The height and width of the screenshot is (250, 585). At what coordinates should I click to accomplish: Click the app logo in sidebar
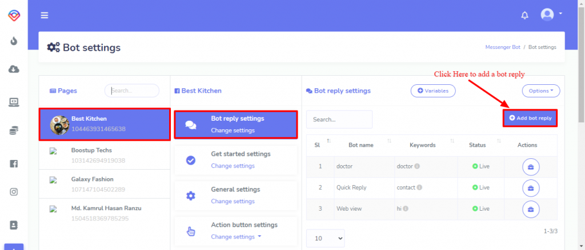pos(14,15)
